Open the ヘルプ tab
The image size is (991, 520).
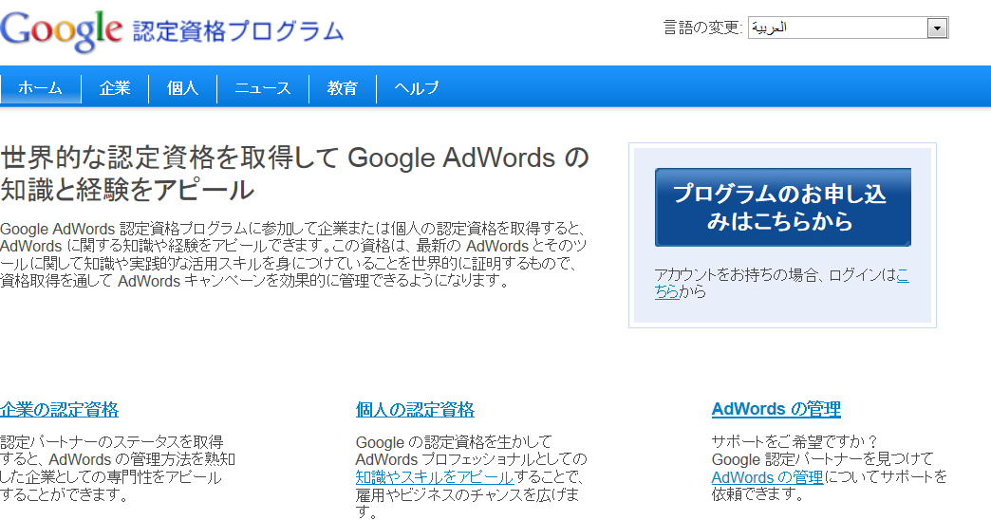click(x=416, y=88)
